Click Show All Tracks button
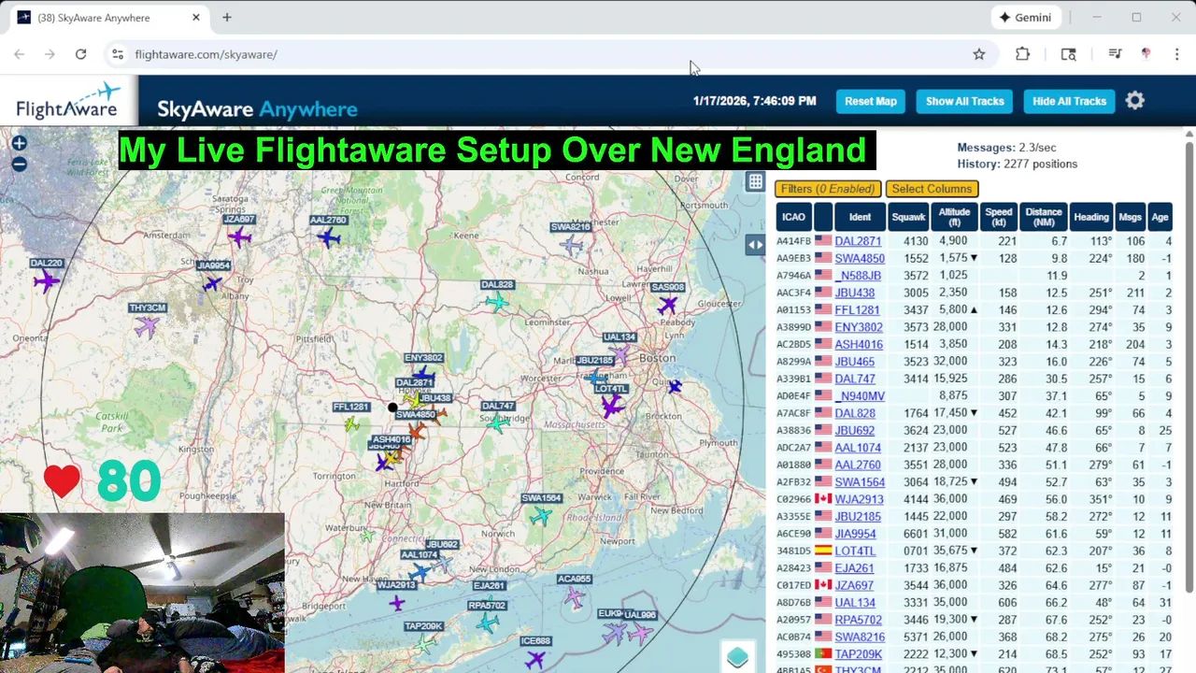 pyautogui.click(x=965, y=101)
